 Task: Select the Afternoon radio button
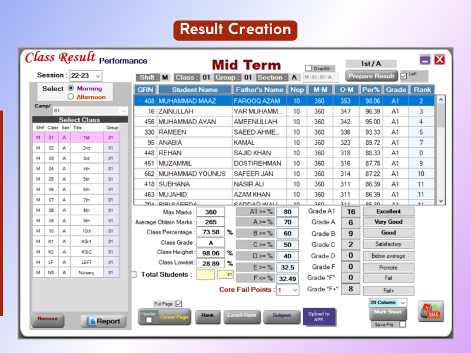pos(71,97)
